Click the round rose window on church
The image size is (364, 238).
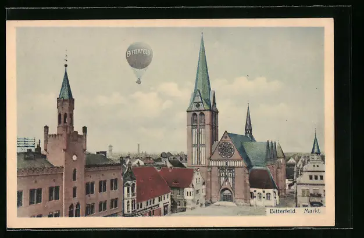tap(226, 150)
